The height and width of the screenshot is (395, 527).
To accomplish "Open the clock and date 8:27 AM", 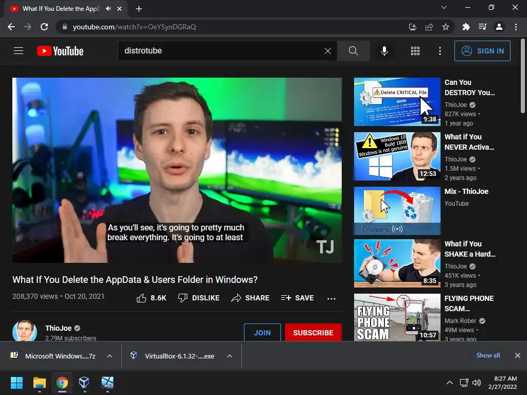I will 502,383.
